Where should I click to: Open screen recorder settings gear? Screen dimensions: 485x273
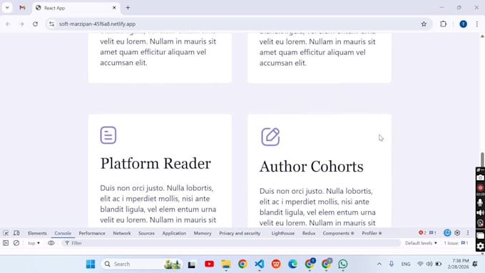480,246
